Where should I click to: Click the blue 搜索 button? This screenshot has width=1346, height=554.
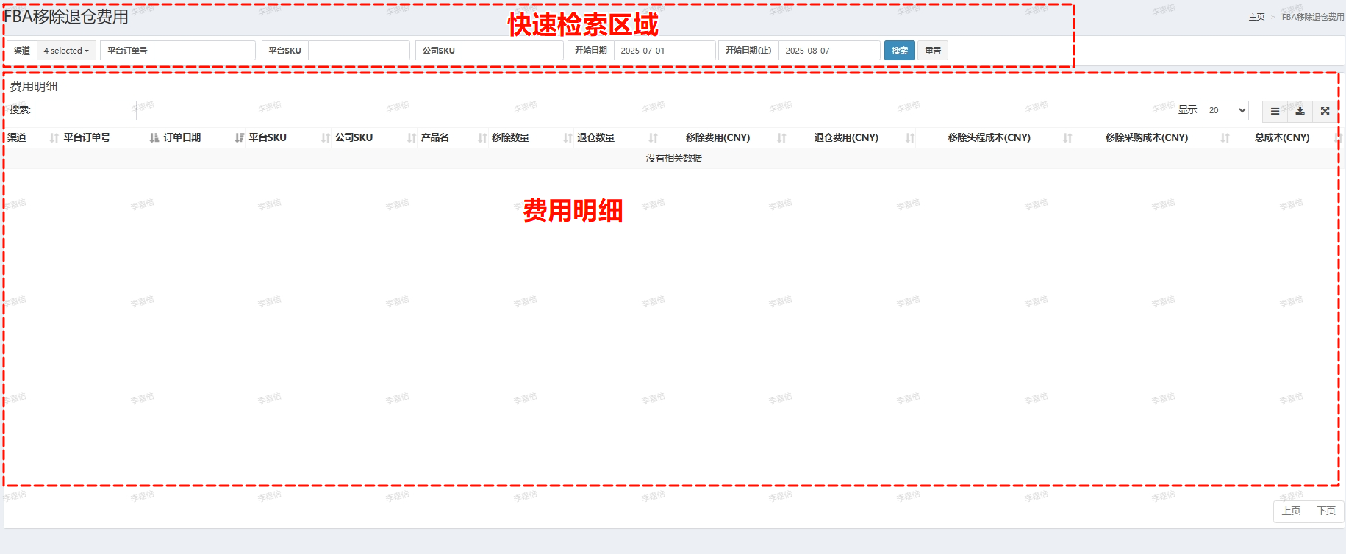click(900, 51)
